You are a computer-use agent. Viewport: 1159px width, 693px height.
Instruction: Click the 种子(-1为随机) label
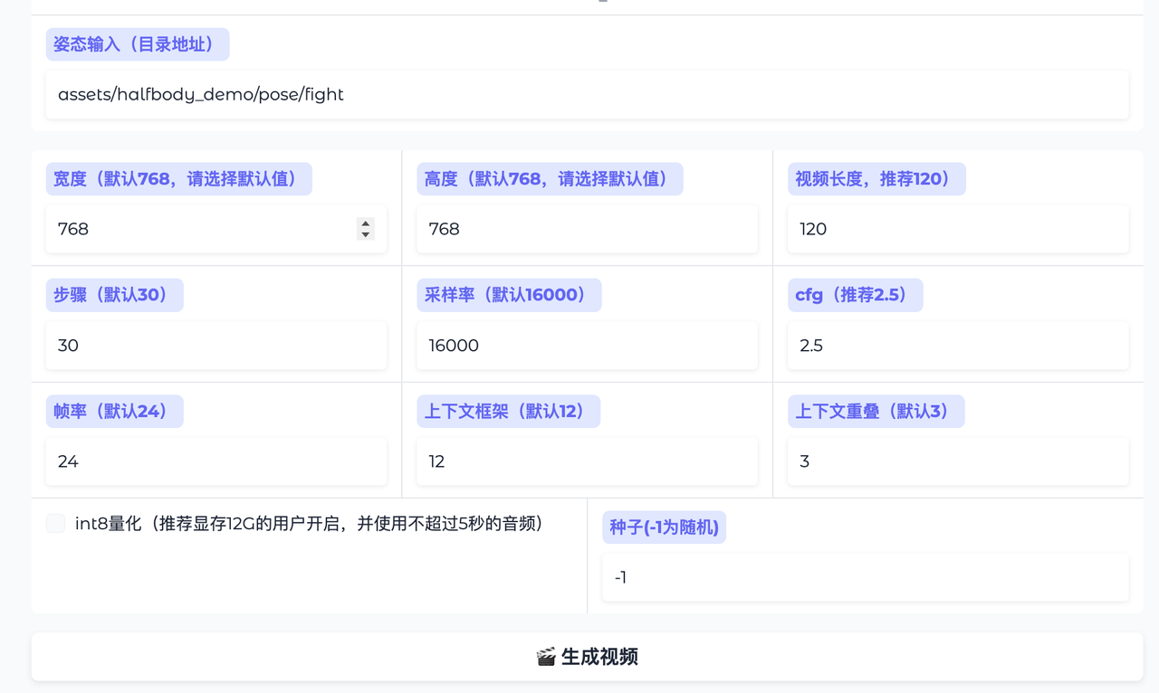click(x=664, y=527)
